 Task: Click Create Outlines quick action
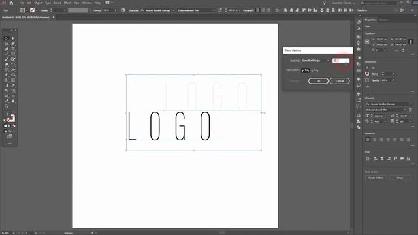click(376, 178)
